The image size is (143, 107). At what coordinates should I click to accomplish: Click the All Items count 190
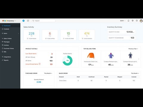pyautogui.click(x=51, y=61)
